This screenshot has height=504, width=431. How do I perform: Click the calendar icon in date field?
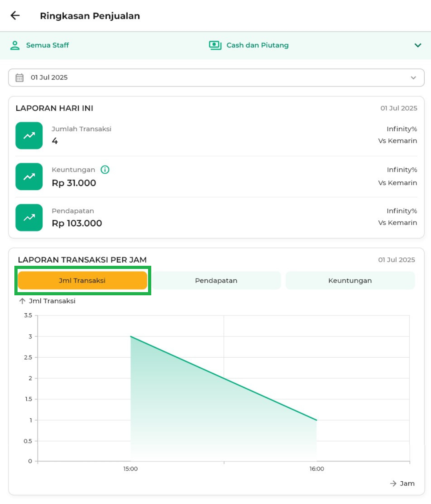click(x=20, y=78)
